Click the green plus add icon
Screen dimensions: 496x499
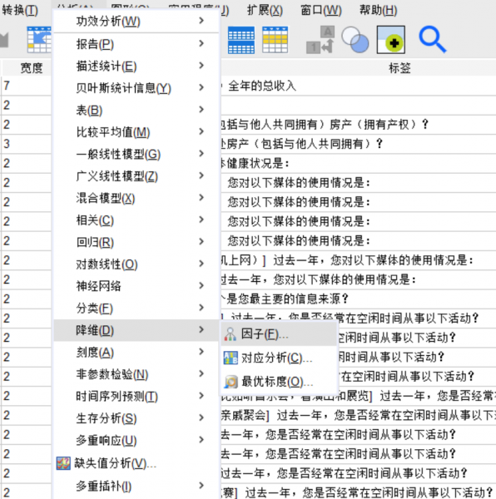[391, 40]
